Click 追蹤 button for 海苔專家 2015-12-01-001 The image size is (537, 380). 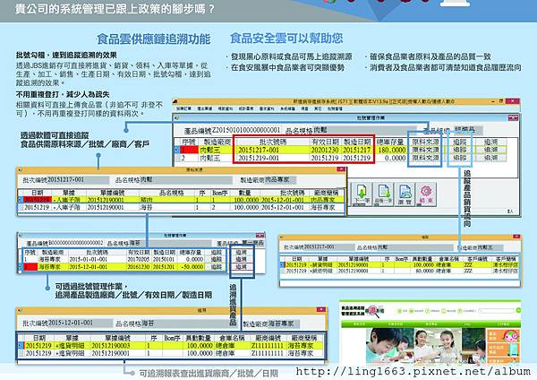click(217, 267)
